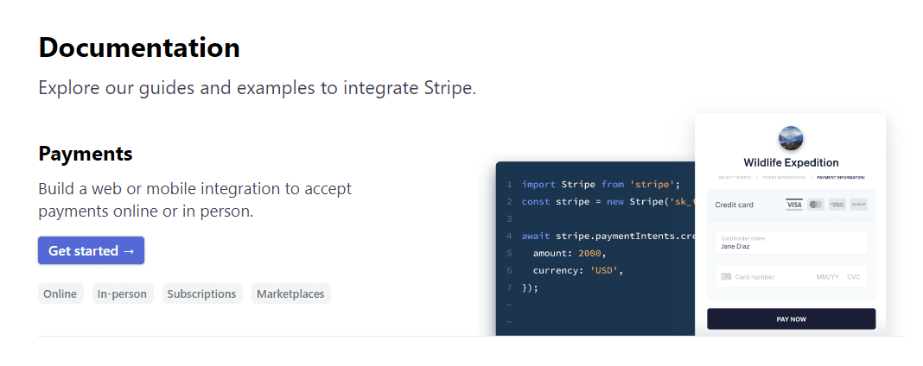The image size is (923, 366).
Task: Click the MM/YY expiry field
Action: 827,277
